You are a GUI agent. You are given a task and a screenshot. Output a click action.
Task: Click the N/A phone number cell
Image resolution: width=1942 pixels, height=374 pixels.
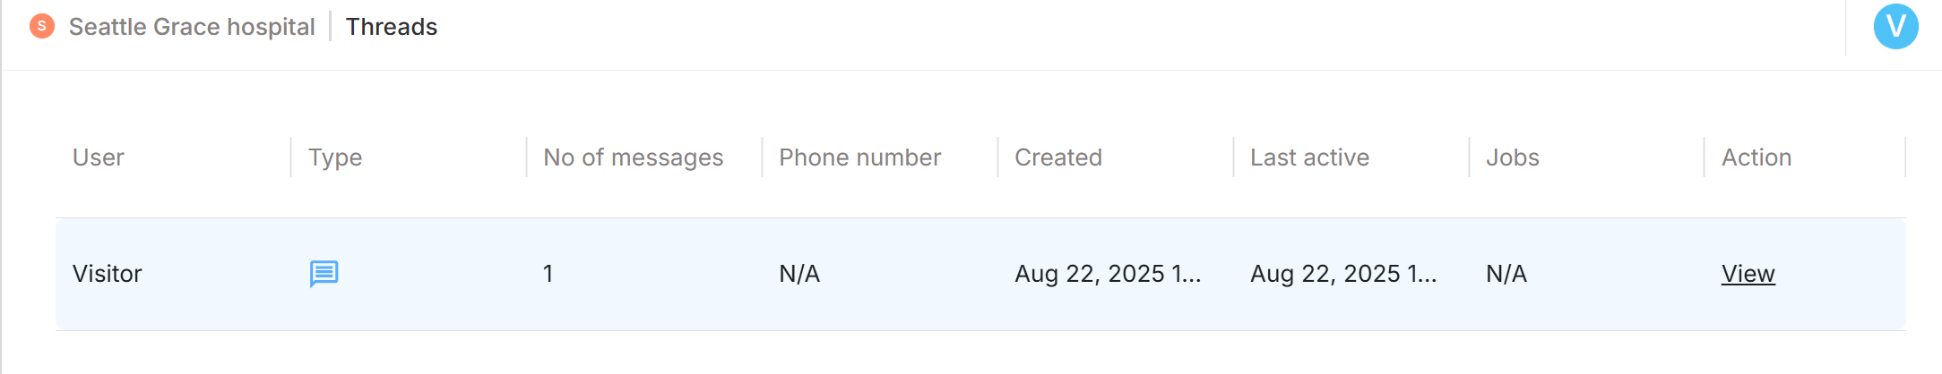[799, 274]
